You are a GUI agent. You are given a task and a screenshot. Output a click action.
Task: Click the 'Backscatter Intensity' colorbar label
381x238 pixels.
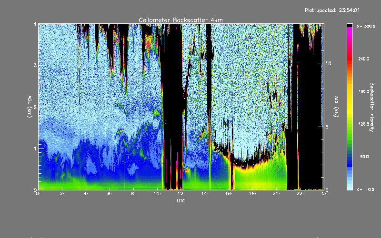coord(372,107)
